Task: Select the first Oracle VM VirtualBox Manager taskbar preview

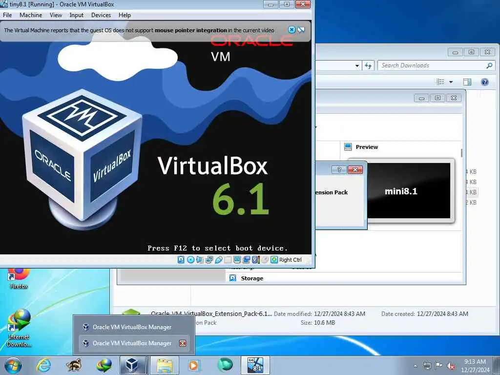Action: coord(134,327)
